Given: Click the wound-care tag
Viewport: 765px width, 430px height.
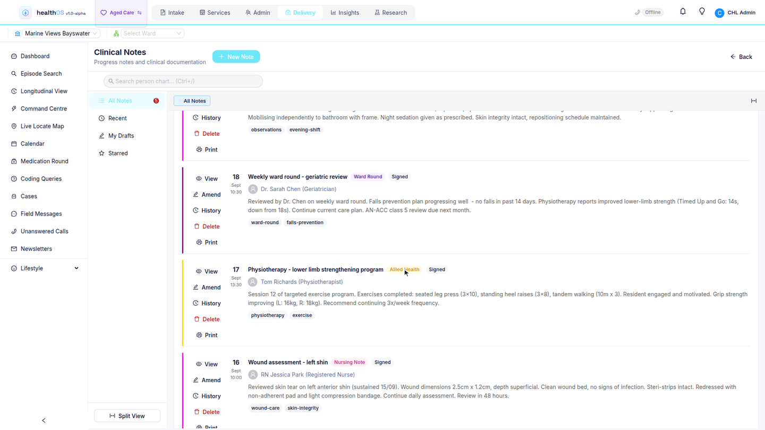Looking at the screenshot, I should click(x=265, y=408).
